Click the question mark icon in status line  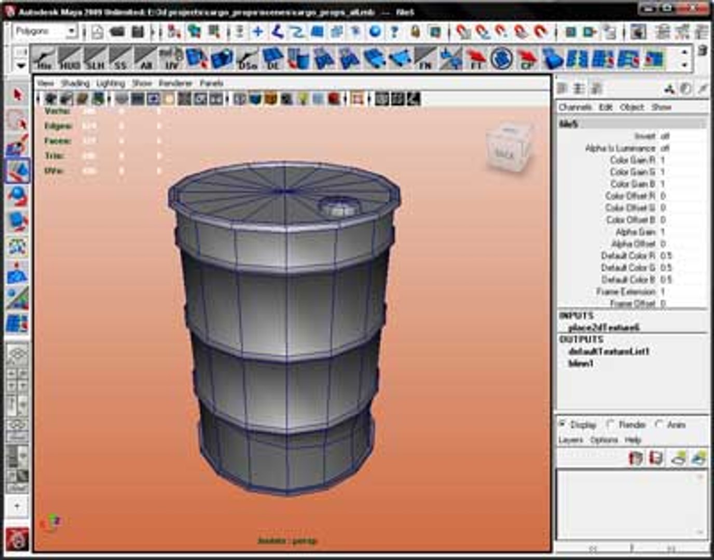[x=394, y=32]
